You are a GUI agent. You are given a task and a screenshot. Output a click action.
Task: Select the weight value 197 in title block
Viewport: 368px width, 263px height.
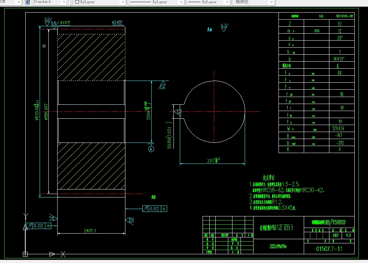tap(336, 235)
